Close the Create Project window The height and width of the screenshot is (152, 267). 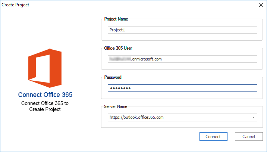coord(261,5)
